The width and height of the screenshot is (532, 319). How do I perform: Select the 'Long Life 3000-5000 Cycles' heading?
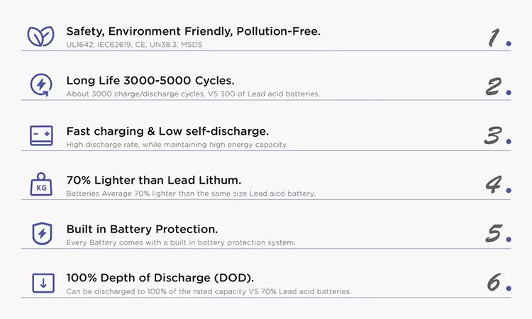[150, 81]
